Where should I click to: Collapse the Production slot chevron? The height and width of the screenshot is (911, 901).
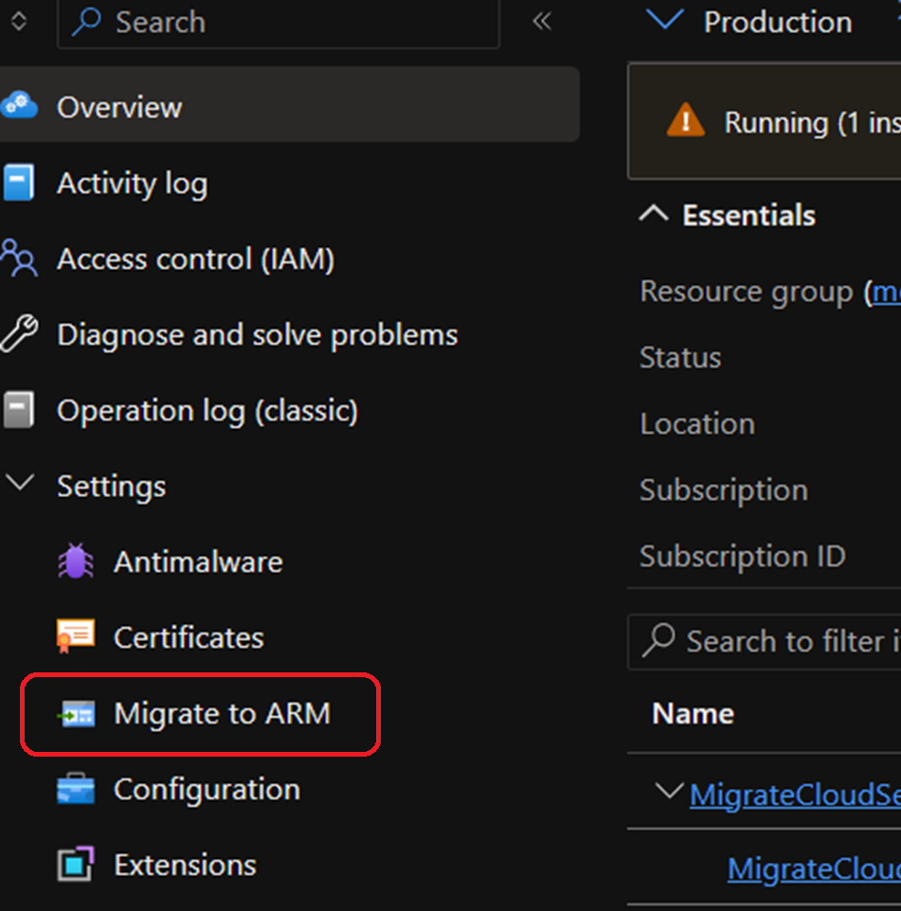pos(664,21)
